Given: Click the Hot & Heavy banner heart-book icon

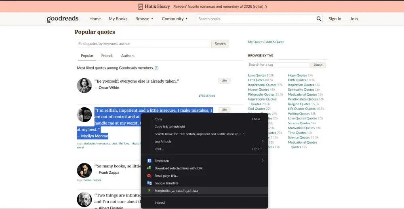Looking at the screenshot, I should point(140,6).
